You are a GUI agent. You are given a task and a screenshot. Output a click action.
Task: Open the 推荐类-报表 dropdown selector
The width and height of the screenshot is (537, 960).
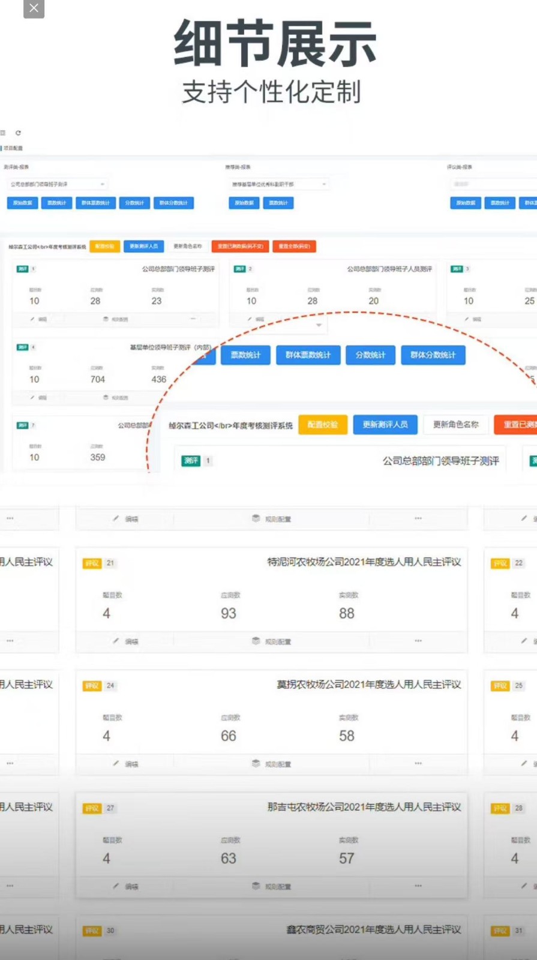point(279,184)
